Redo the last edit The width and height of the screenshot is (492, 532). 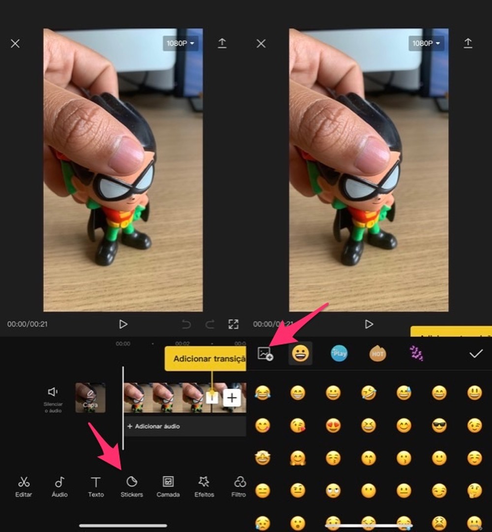(210, 324)
